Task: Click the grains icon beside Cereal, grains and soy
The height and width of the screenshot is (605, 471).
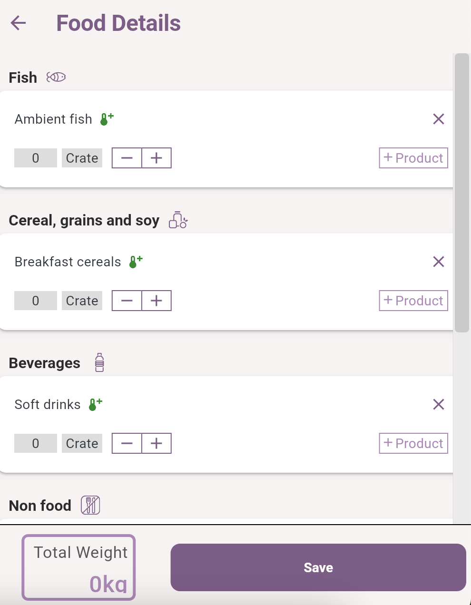Action: (x=178, y=220)
